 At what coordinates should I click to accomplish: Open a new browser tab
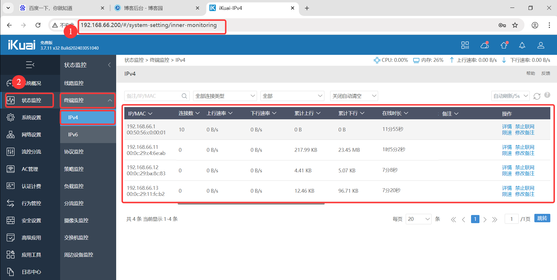(x=307, y=8)
